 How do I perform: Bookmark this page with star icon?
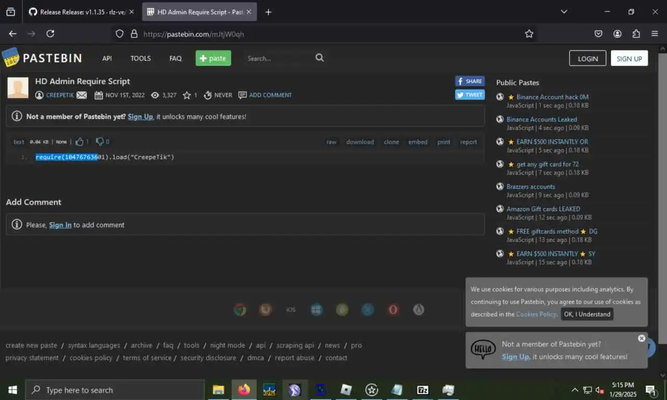(x=529, y=34)
